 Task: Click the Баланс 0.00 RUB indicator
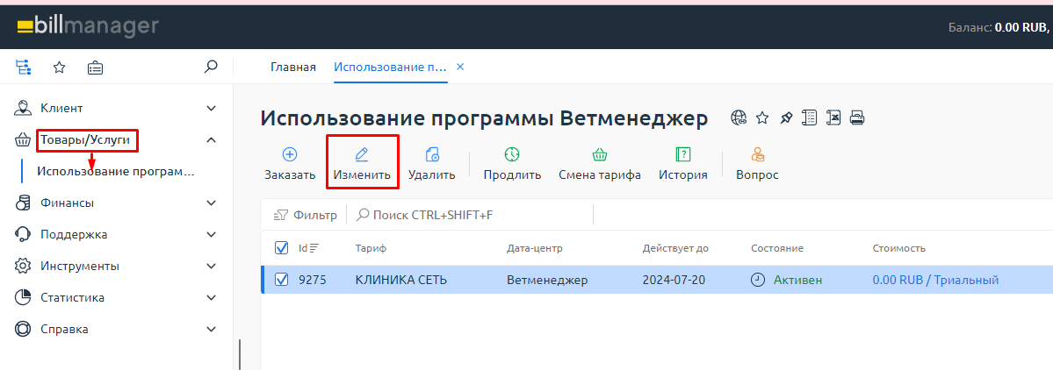(999, 27)
